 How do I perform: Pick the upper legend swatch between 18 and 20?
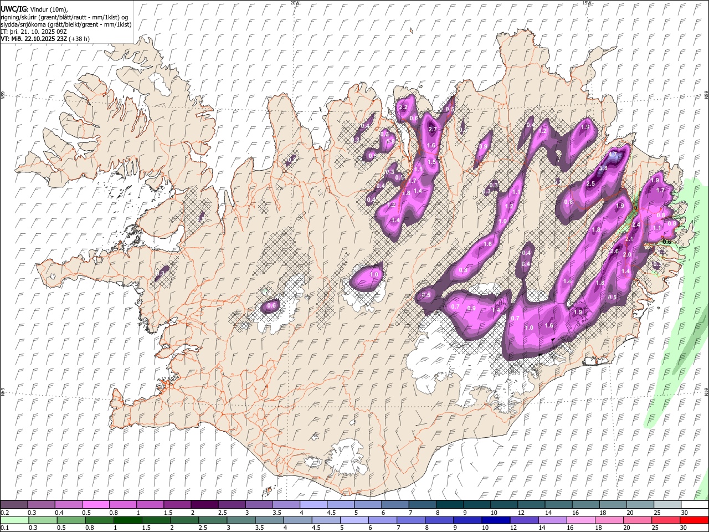[x=612, y=505]
